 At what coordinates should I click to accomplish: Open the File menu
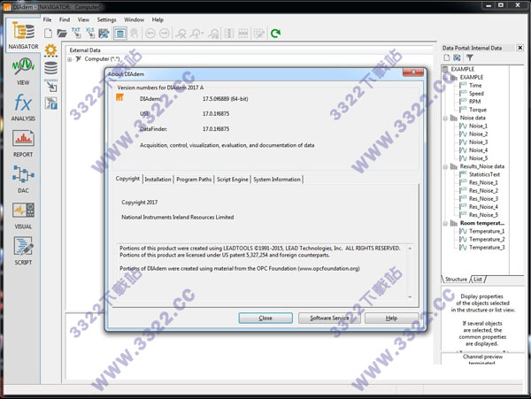(x=48, y=19)
